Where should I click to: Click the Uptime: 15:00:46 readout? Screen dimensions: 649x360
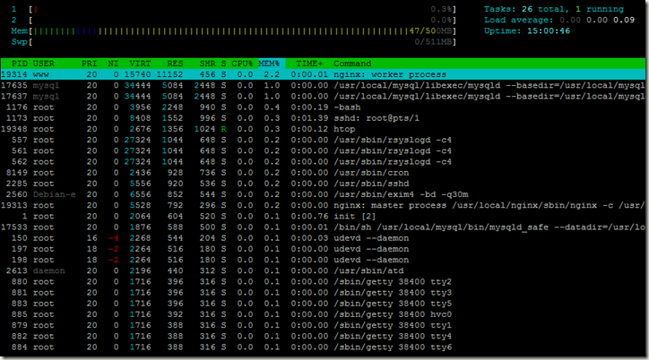click(x=527, y=31)
